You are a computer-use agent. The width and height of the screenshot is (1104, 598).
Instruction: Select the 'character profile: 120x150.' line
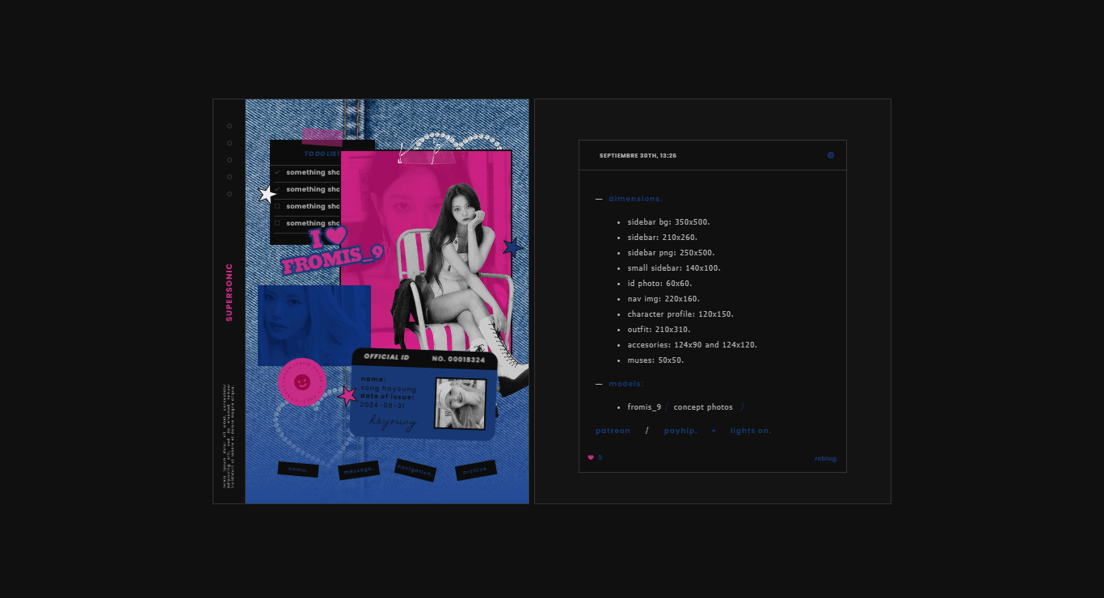click(x=681, y=314)
